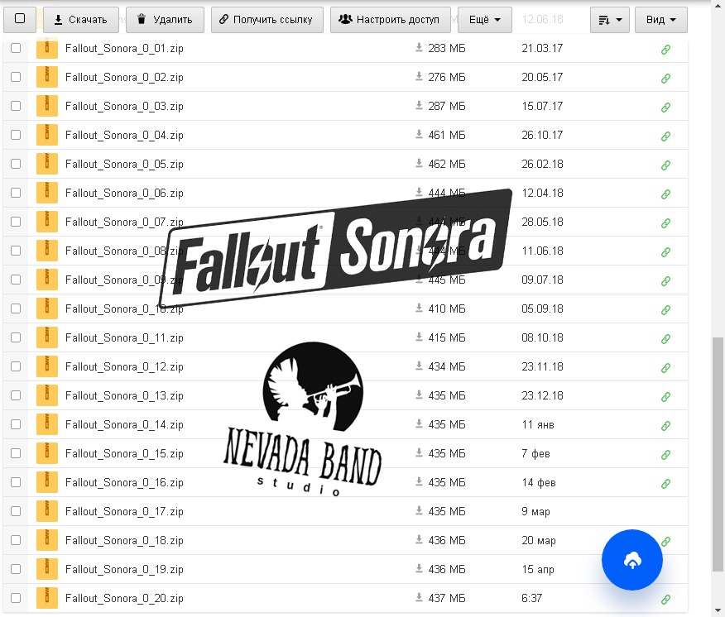The width and height of the screenshot is (725, 617).
Task: Click the download arrow for Fallout_Sonora_0_13.zip
Action: 419,395
